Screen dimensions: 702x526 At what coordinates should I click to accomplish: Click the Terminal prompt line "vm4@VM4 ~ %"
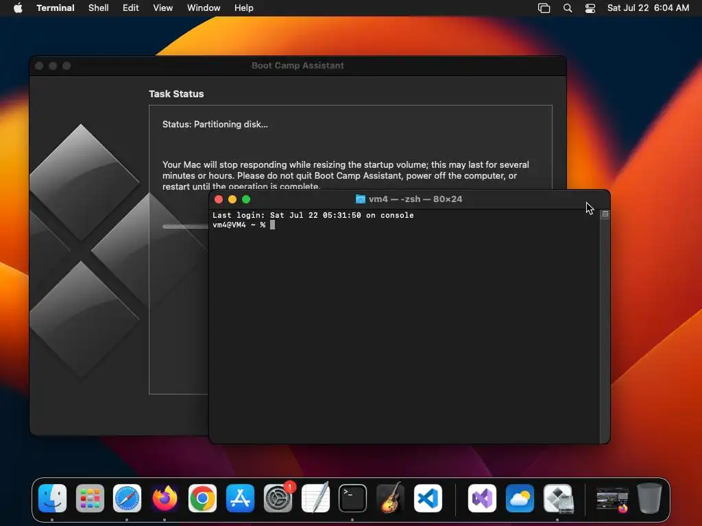coord(239,225)
